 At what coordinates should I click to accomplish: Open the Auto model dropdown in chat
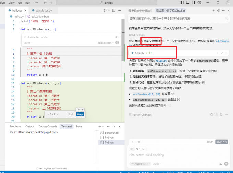pyautogui.click(x=157, y=164)
